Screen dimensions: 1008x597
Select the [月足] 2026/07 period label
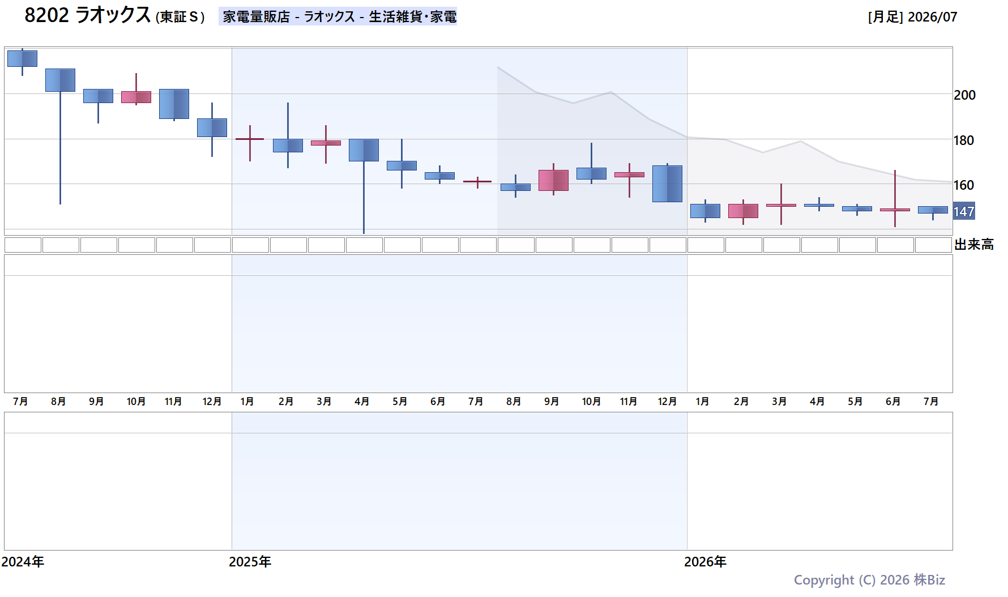(x=912, y=17)
